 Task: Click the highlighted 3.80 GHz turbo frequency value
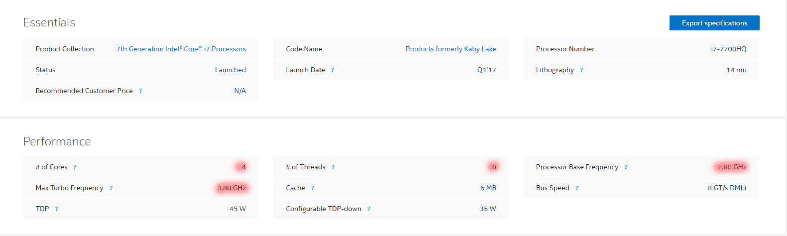[x=231, y=188]
